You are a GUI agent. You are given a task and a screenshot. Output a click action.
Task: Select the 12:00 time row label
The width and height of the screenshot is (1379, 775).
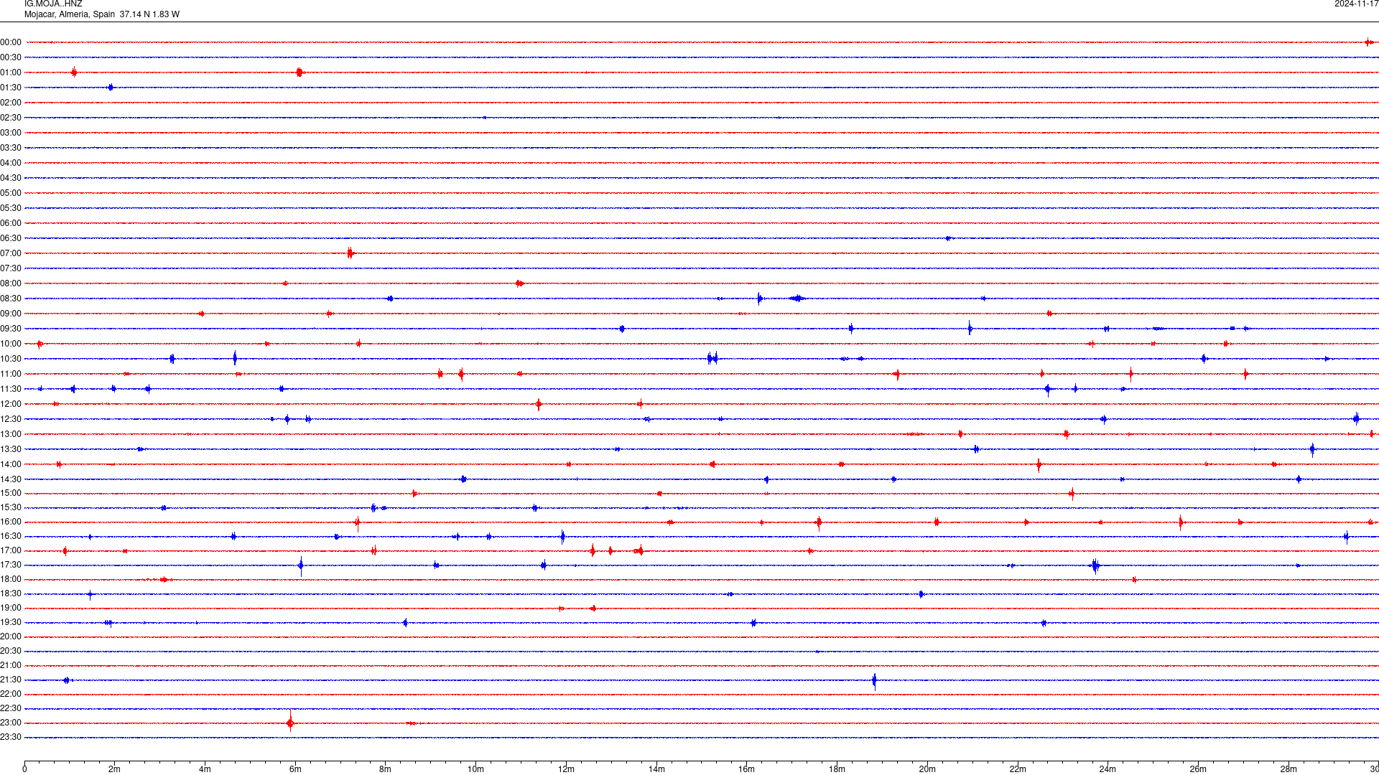point(11,404)
